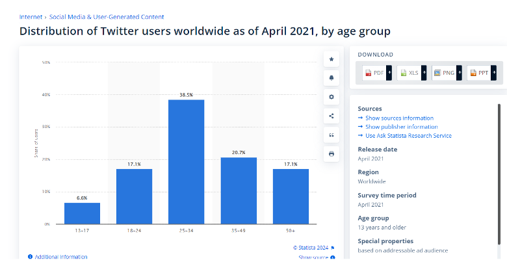Click the flag icon next to Statista 2024
The width and height of the screenshot is (507, 260).
click(x=333, y=248)
